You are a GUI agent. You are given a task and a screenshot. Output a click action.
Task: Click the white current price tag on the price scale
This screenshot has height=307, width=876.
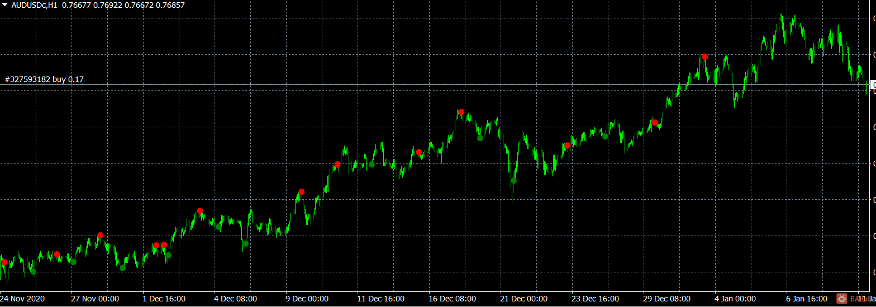pos(873,84)
